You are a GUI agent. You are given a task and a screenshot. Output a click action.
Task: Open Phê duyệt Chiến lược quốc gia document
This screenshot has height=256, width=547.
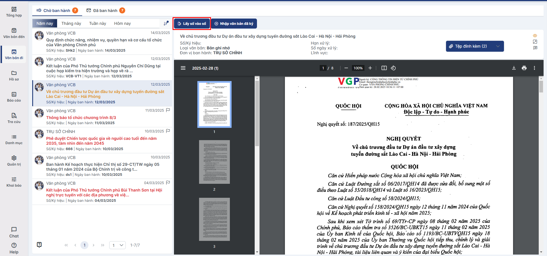(x=102, y=140)
